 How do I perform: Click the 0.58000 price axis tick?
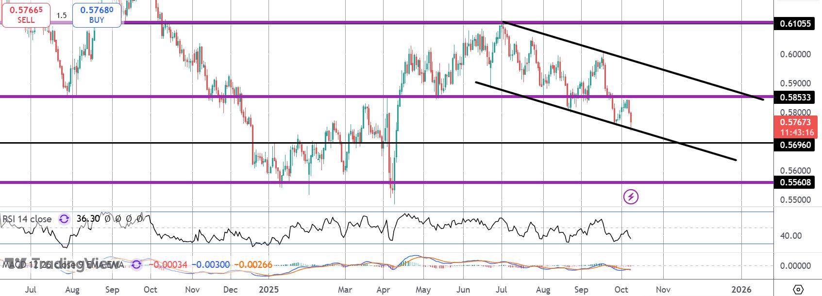[x=795, y=112]
